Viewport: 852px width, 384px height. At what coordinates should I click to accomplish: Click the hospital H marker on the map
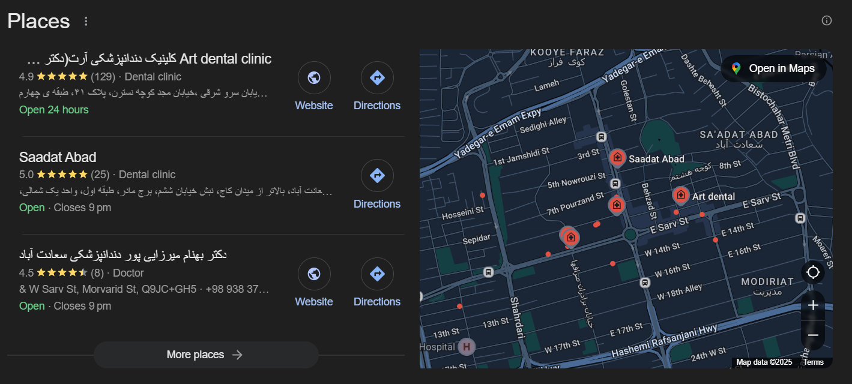pyautogui.click(x=466, y=346)
